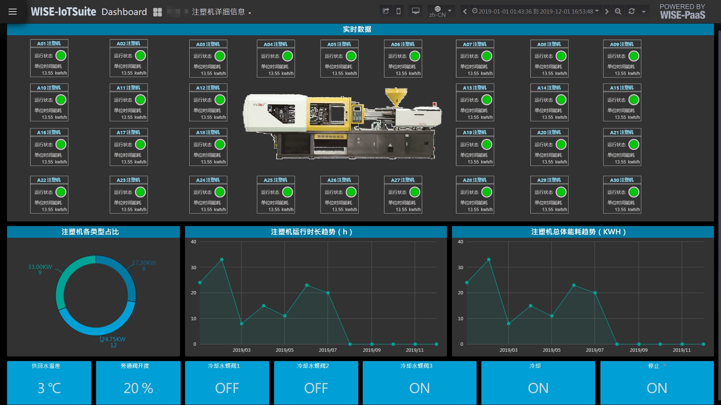Share the current dashboard
Image resolution: width=721 pixels, height=405 pixels.
[x=386, y=11]
